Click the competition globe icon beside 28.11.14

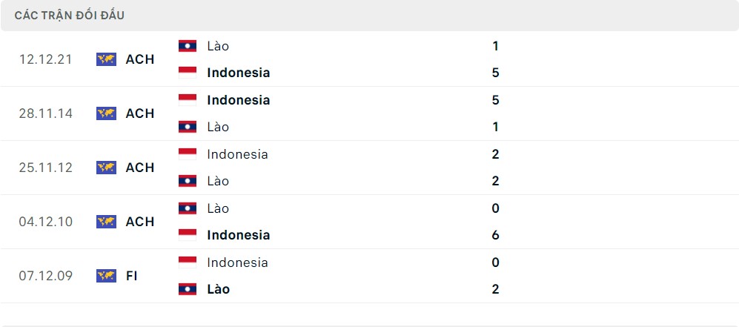tap(106, 113)
